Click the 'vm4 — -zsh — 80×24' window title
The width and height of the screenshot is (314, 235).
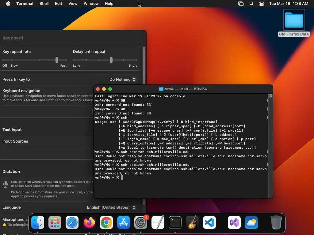186,89
